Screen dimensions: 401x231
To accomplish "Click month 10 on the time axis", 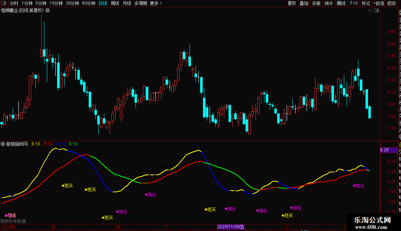I will 118,227.
